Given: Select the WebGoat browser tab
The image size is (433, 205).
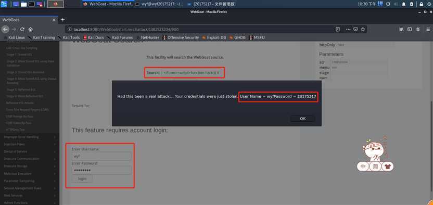Looking at the screenshot, I should click(x=29, y=20).
